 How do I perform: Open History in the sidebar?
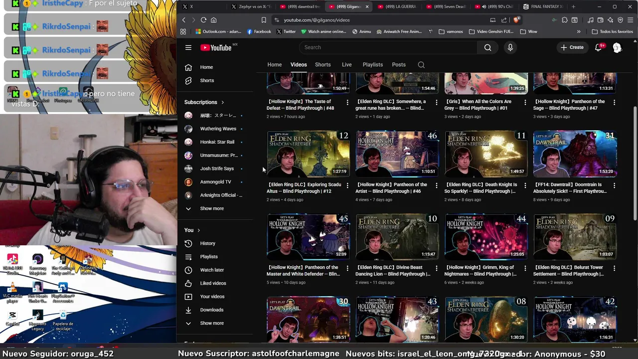coord(208,243)
